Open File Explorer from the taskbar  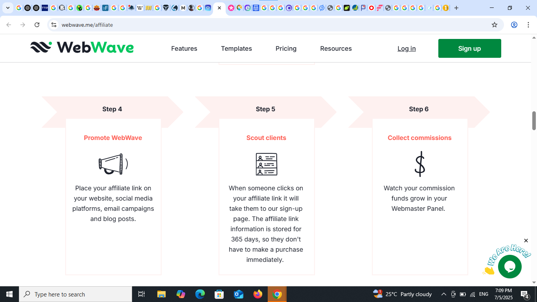(161, 294)
